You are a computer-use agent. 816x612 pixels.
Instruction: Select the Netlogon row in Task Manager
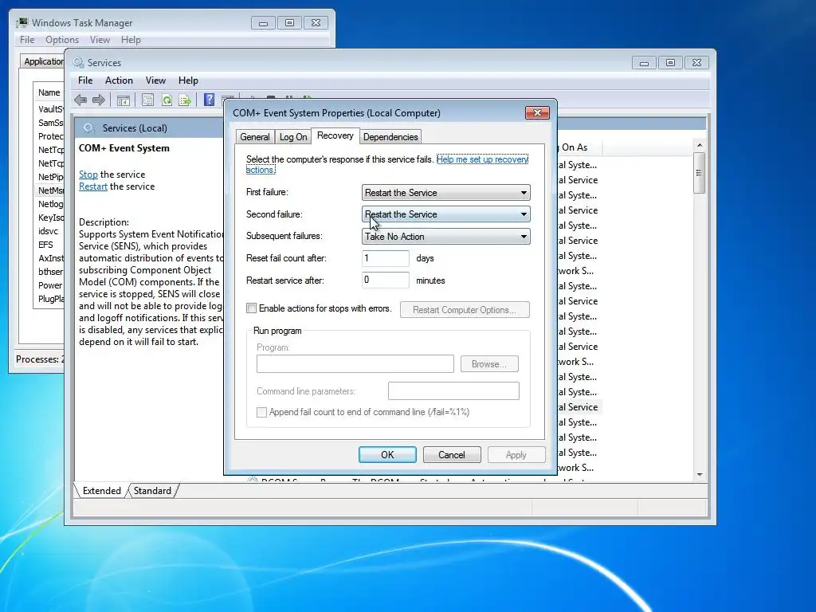click(x=49, y=204)
